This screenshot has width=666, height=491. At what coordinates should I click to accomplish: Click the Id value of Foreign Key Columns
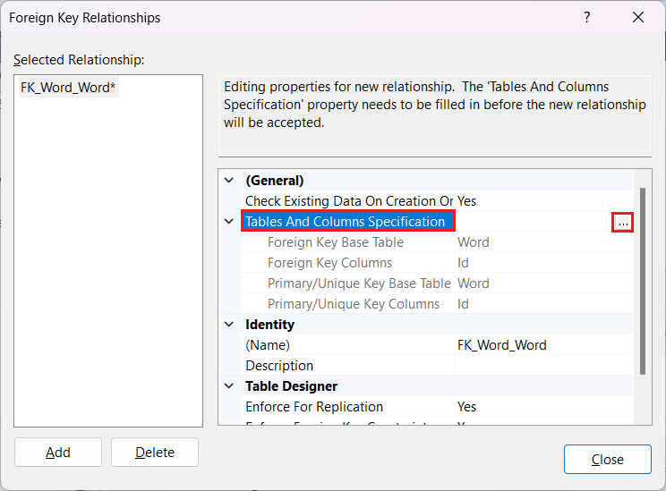pos(463,263)
